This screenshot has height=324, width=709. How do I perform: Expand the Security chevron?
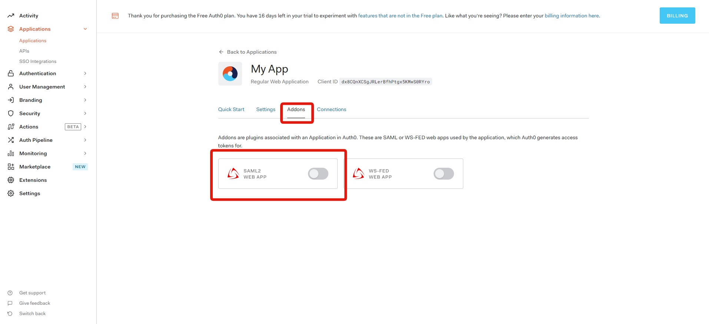[85, 113]
